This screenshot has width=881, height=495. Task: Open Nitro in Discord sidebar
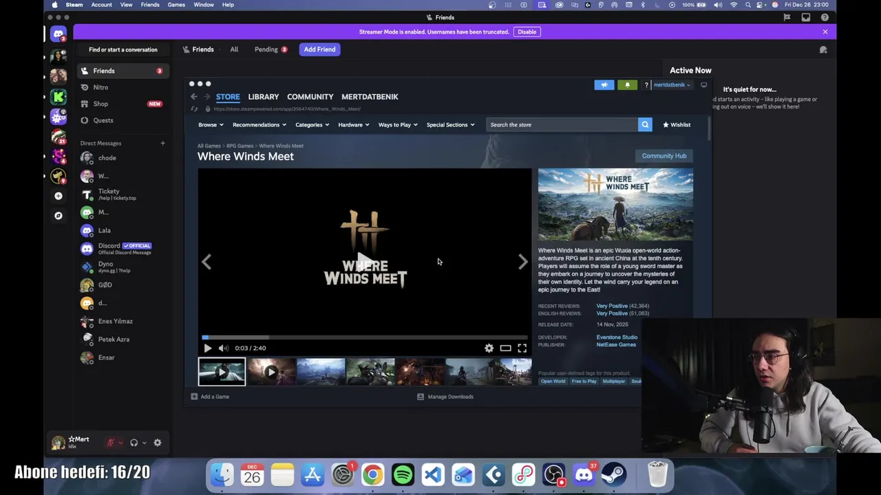click(122, 87)
